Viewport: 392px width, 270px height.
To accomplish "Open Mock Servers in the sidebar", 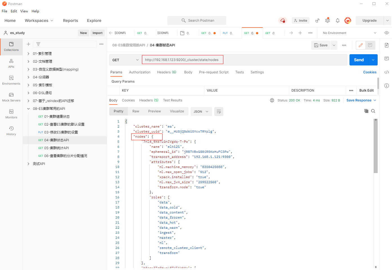I will [x=11, y=97].
